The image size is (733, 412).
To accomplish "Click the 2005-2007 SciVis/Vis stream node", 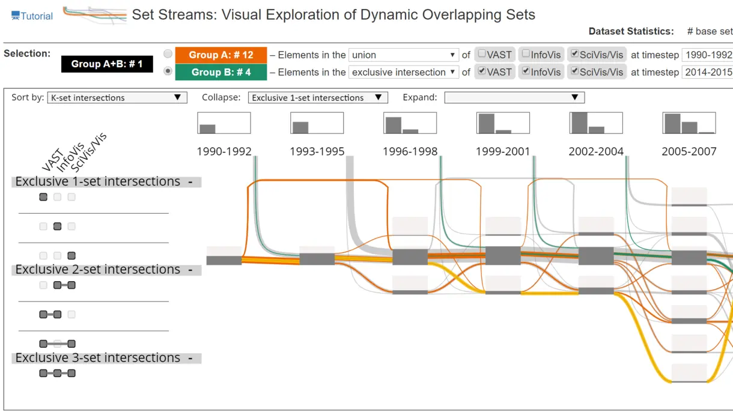I will [689, 258].
